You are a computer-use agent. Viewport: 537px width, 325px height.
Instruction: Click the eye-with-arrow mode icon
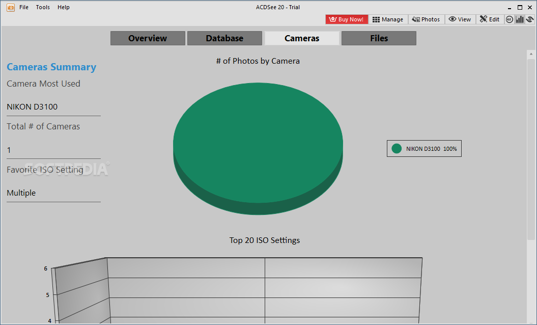[x=530, y=19]
